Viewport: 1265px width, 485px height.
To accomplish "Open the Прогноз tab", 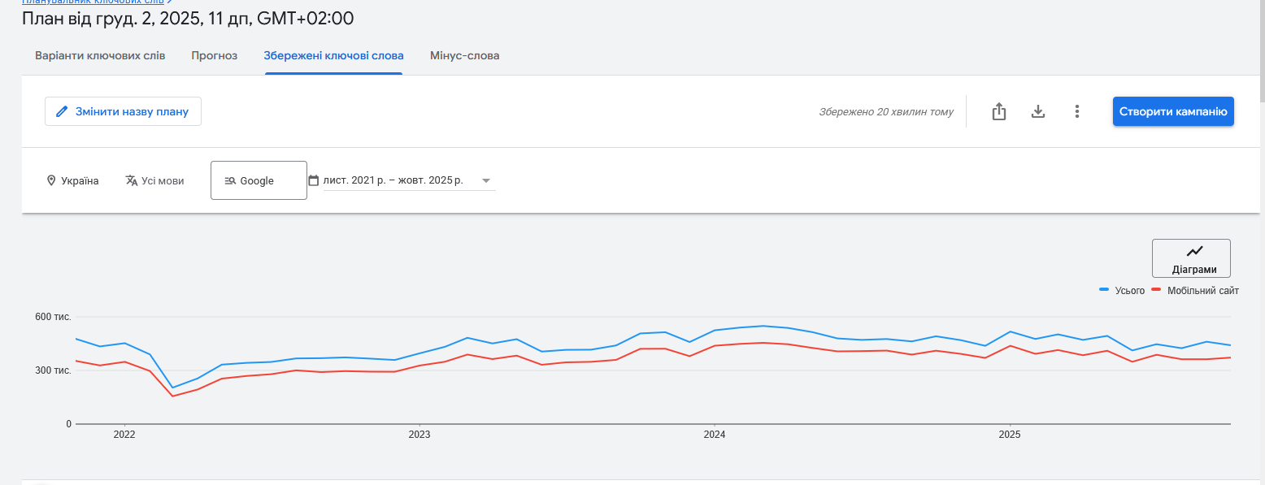I will tap(215, 56).
